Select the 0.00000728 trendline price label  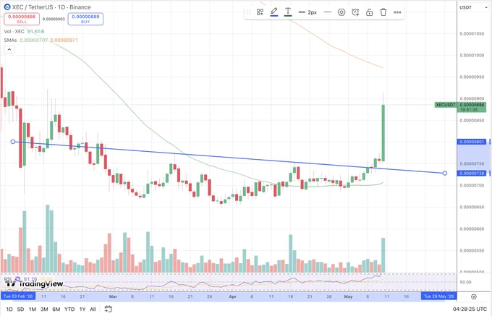tap(472, 174)
